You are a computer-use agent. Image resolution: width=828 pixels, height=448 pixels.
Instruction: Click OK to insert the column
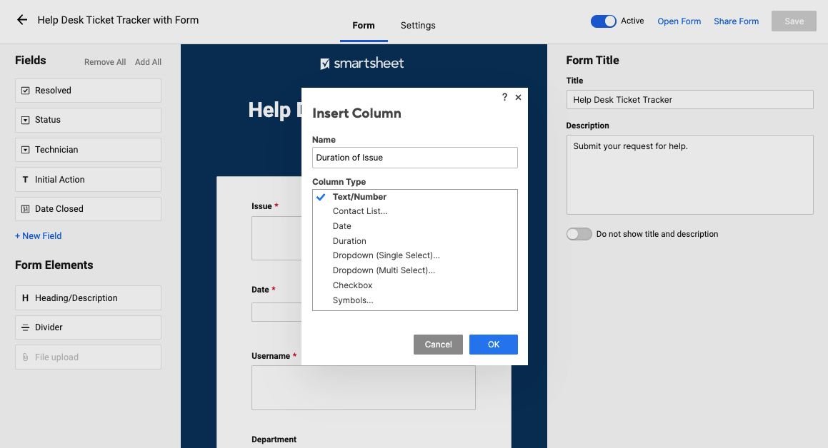pos(493,344)
